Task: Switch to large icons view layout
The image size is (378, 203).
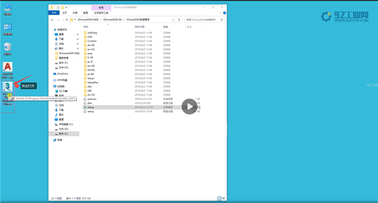Action: pos(224,198)
